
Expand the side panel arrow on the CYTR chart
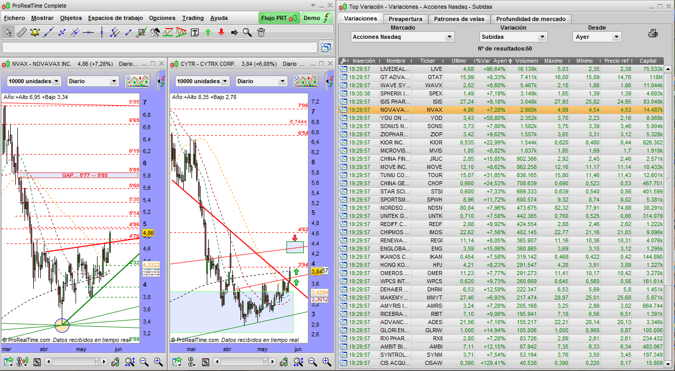point(330,81)
